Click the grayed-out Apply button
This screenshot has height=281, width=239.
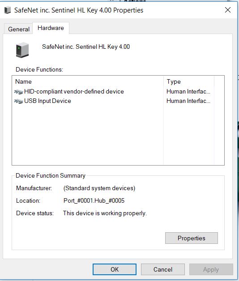[x=211, y=269]
